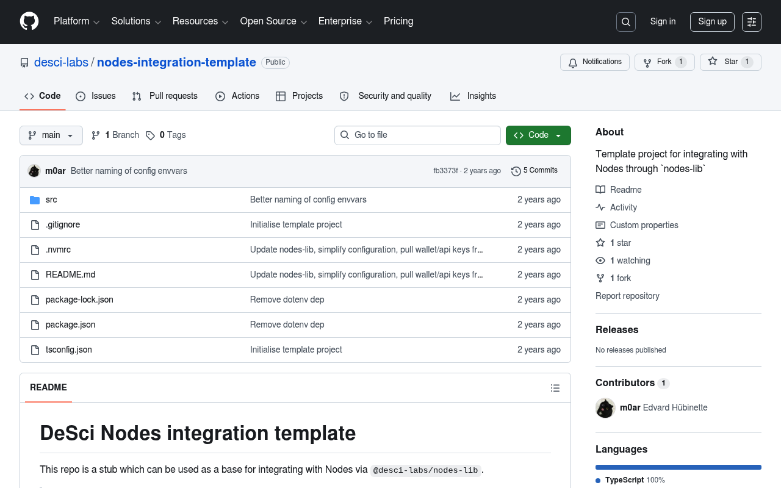The image size is (781, 488).
Task: Click the file icon for package-lock.json
Action: coord(35,300)
